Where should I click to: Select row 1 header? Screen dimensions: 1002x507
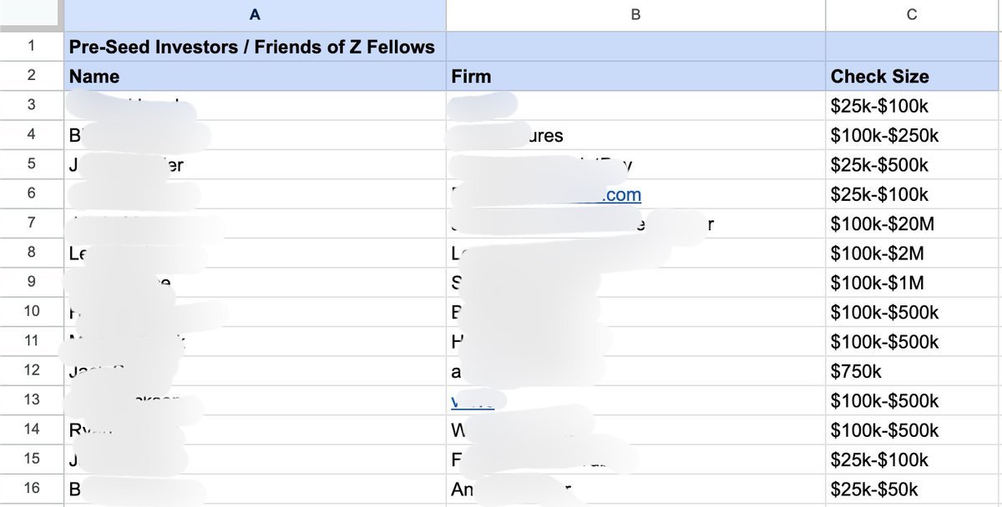[32, 46]
